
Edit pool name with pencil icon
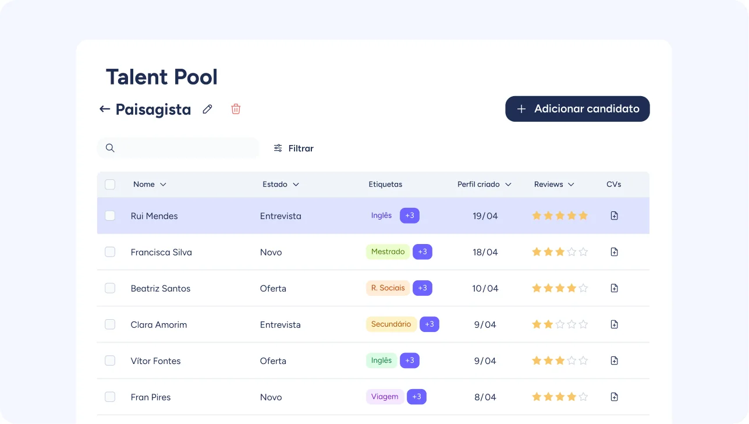click(x=207, y=109)
